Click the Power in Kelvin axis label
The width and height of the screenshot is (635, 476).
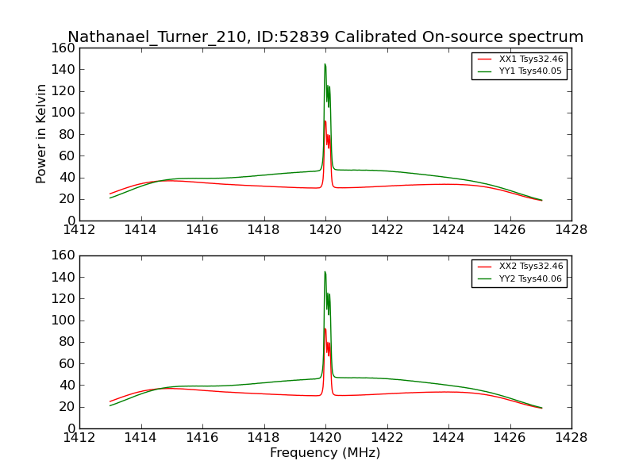[x=40, y=134]
